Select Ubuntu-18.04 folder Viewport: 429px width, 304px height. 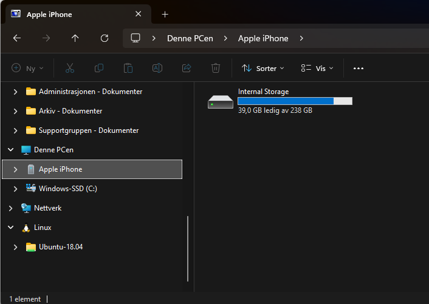pyautogui.click(x=61, y=246)
